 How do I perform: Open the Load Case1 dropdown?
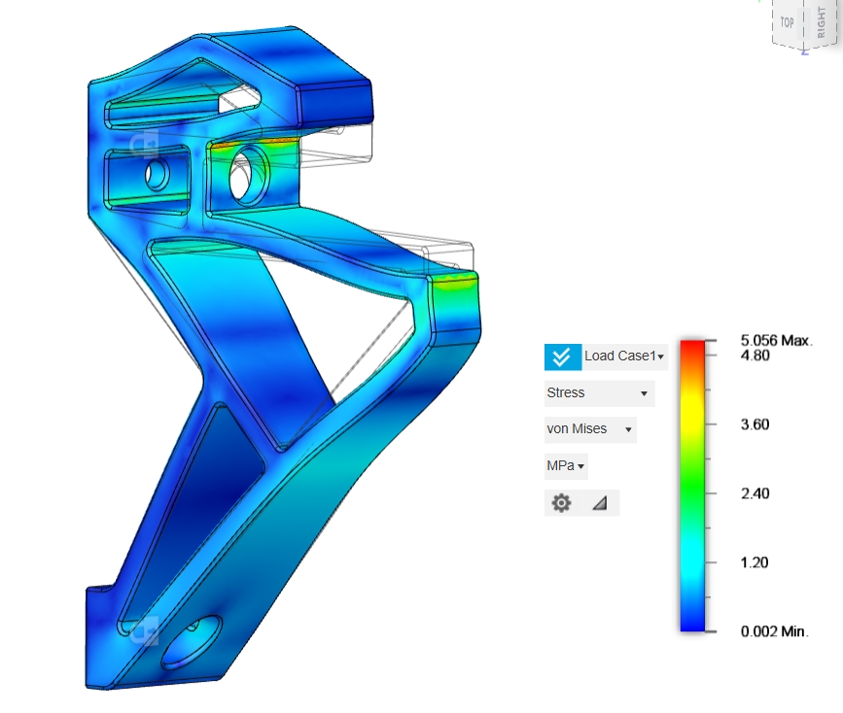(624, 356)
